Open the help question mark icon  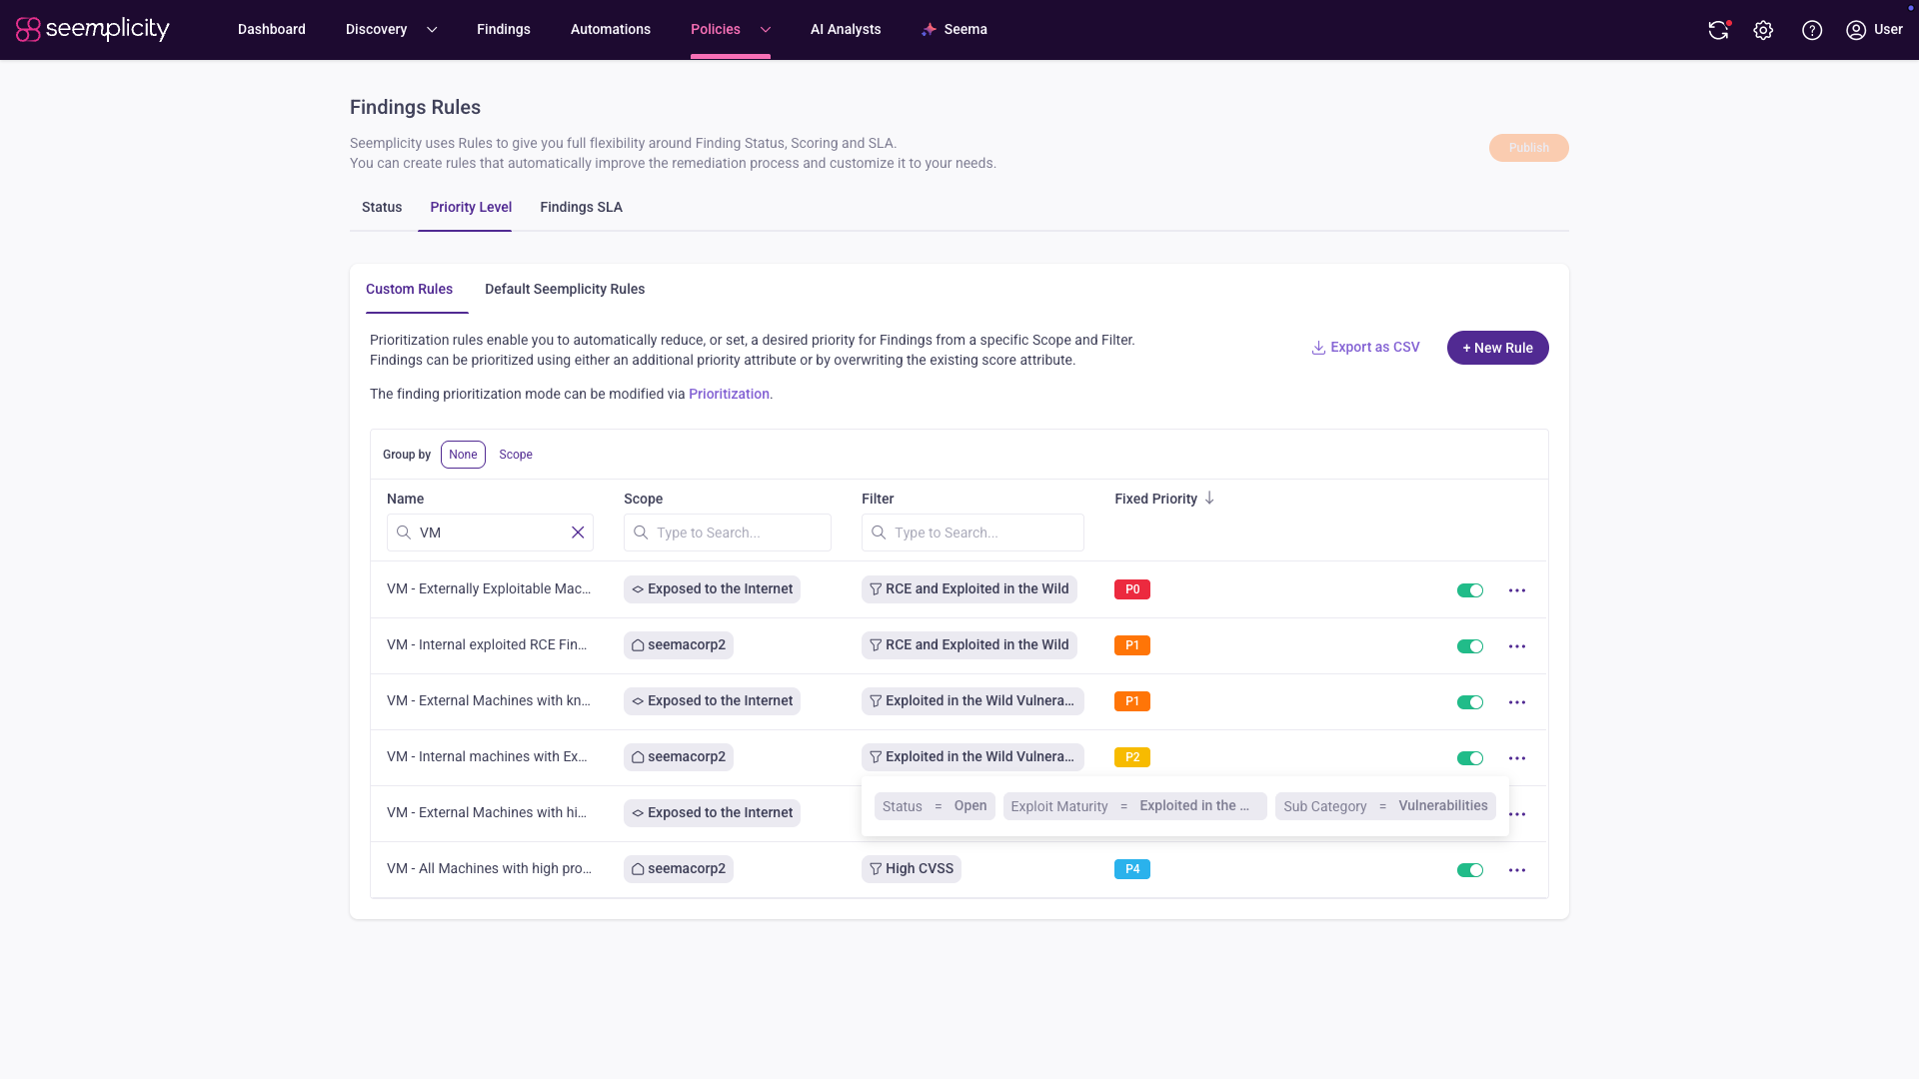1812,30
